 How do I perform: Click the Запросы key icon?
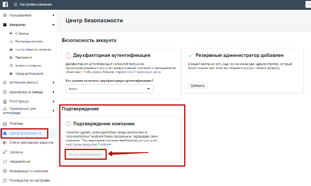point(5,152)
